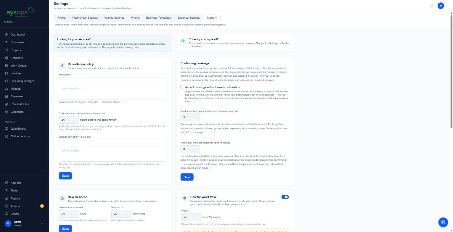Toggle the How far you'll travel switch

tap(285, 197)
